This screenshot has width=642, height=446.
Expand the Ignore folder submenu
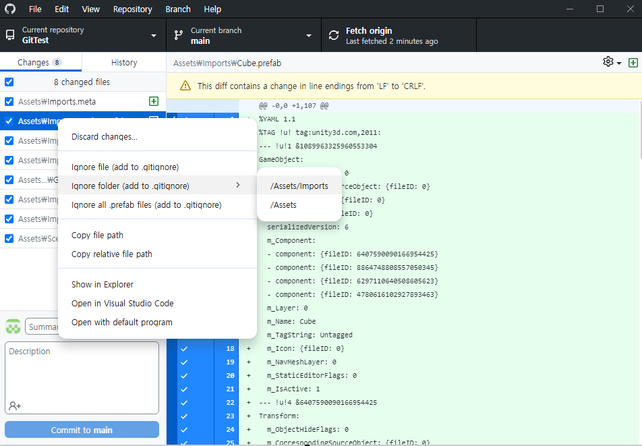click(x=157, y=186)
